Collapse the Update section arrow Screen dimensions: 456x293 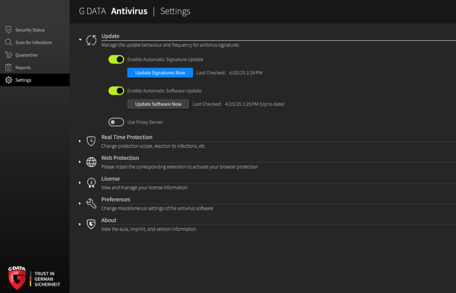(80, 39)
